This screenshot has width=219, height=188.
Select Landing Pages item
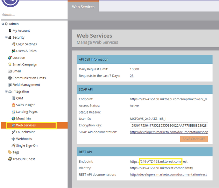coord(27,112)
